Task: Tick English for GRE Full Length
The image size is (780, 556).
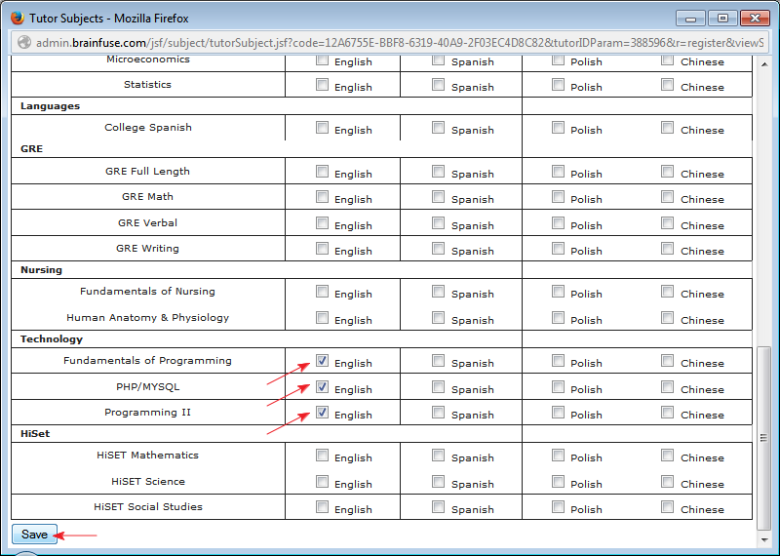Action: point(323,172)
